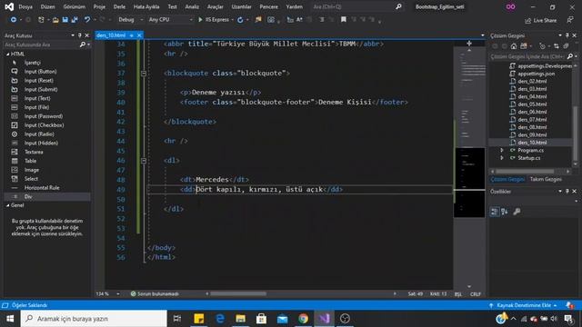Click the Çözüm Gezgini search field
Viewport: 582px width, 327px height.
point(527,56)
